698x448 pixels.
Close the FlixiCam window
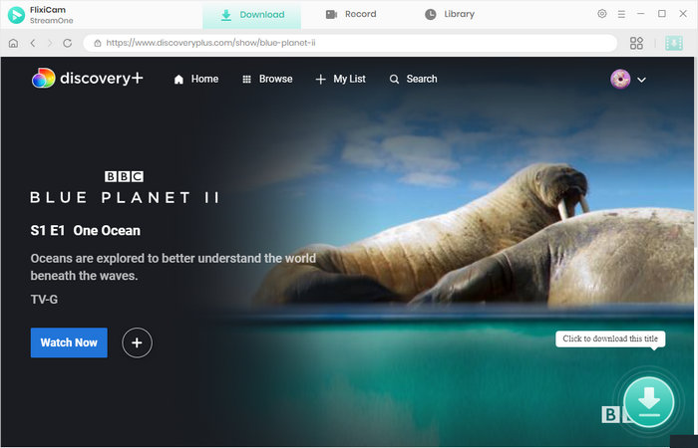pos(683,14)
